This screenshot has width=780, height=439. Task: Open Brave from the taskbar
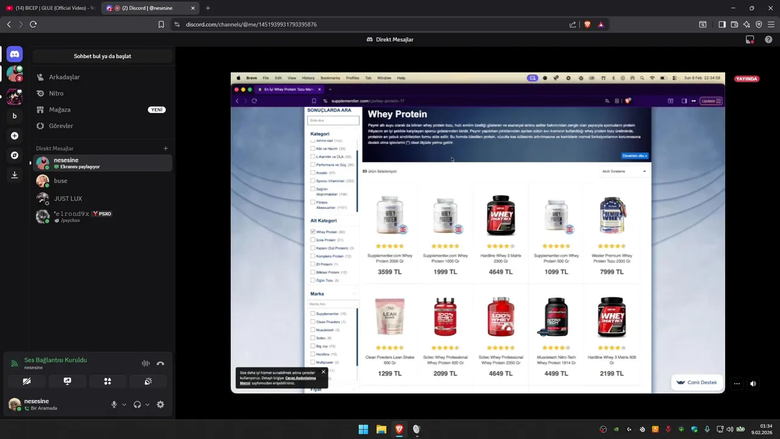(399, 429)
